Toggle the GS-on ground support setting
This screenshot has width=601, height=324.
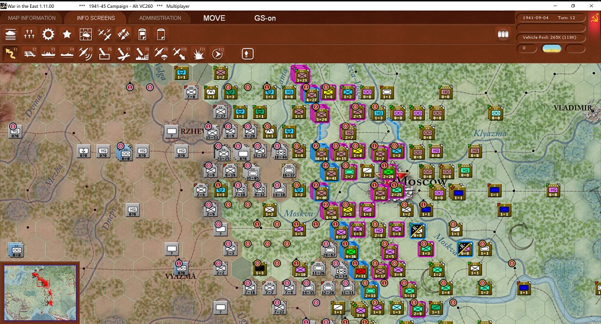tap(265, 18)
